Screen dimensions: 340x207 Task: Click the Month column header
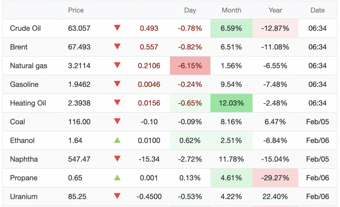[231, 10]
